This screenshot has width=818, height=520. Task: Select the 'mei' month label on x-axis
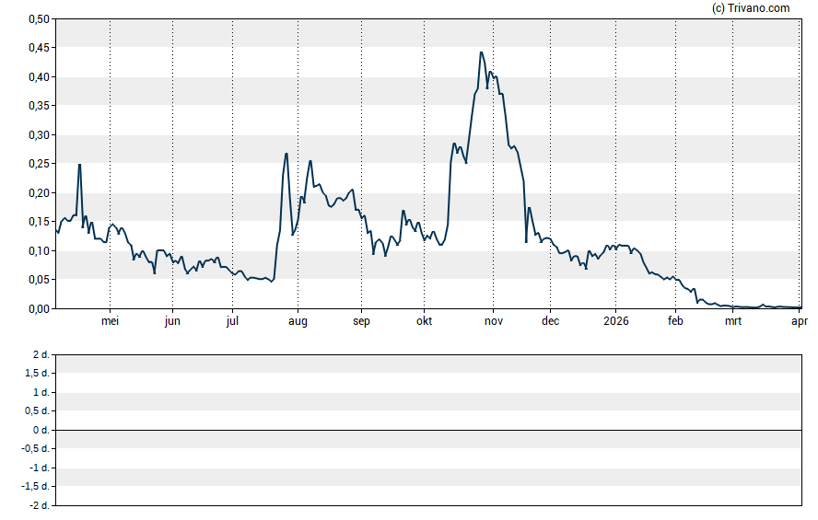(110, 321)
